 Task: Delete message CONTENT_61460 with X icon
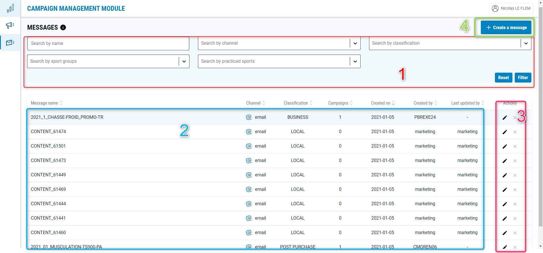coord(515,233)
